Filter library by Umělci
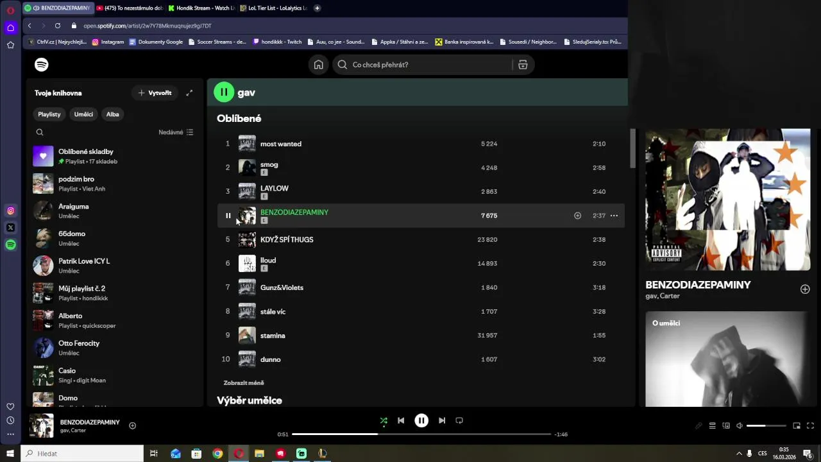This screenshot has width=821, height=462. pyautogui.click(x=83, y=114)
